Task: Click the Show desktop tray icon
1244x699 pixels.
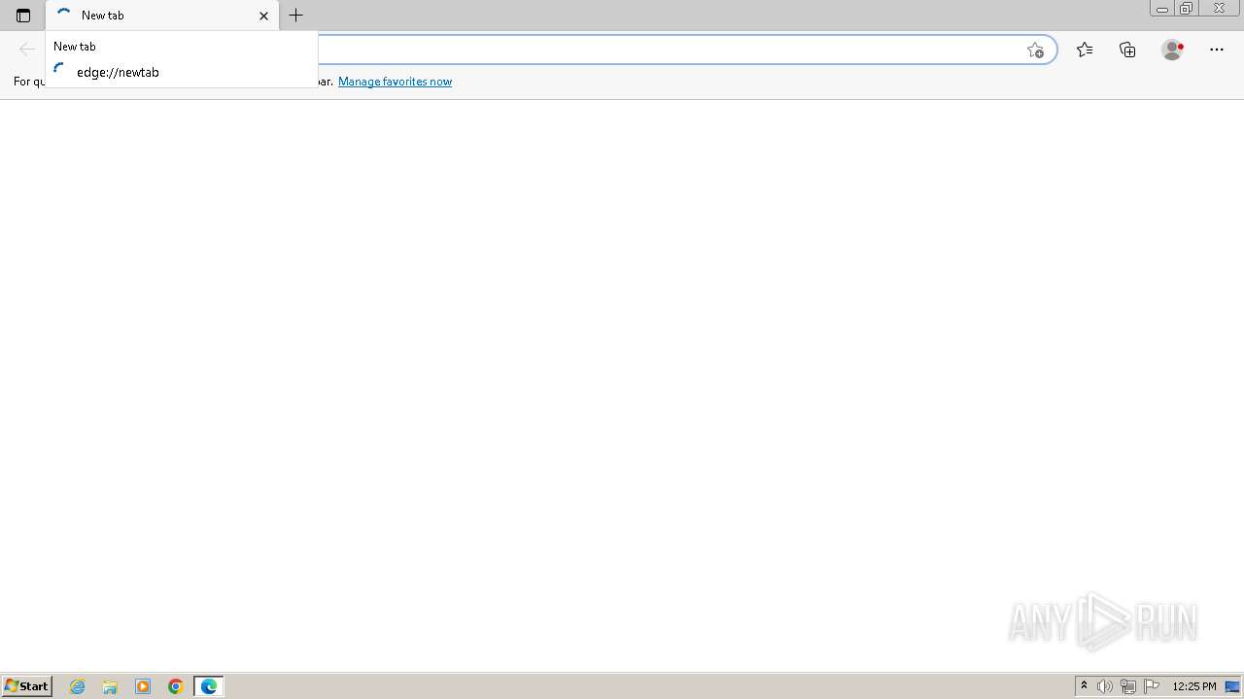Action: (x=1233, y=686)
